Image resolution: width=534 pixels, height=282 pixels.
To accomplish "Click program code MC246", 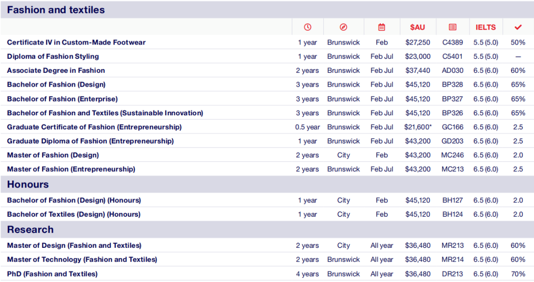I will tap(452, 155).
